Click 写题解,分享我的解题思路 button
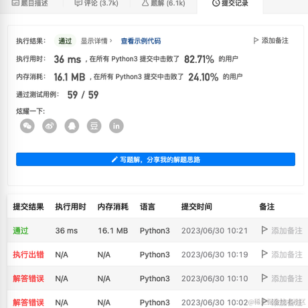The height and width of the screenshot is (308, 308). [x=155, y=159]
